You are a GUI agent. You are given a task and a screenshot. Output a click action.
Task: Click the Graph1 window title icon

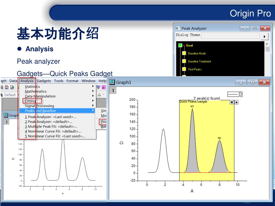point(112,82)
